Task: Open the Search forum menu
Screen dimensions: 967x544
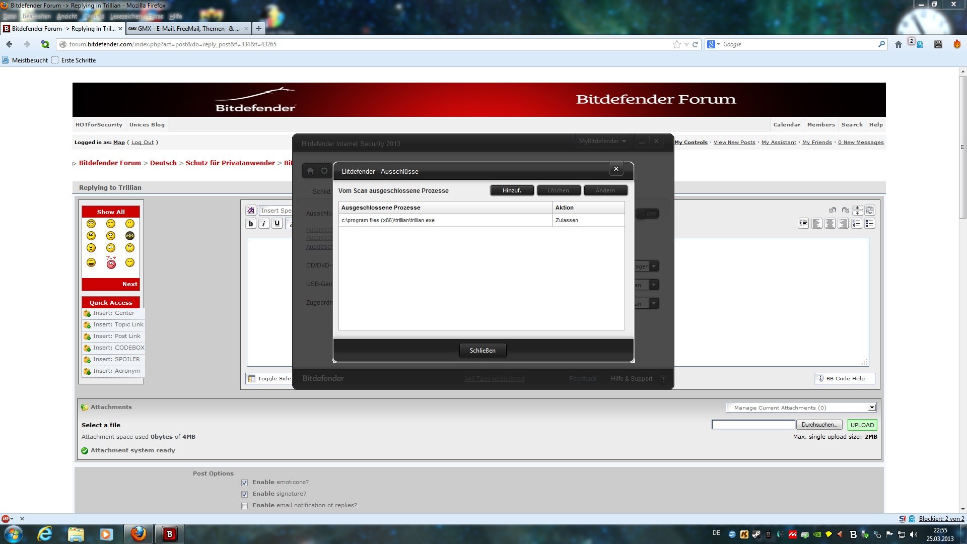Action: 852,124
